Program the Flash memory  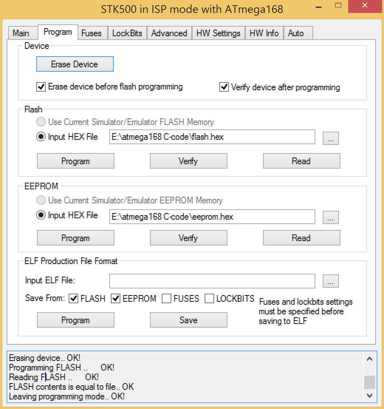tap(76, 161)
